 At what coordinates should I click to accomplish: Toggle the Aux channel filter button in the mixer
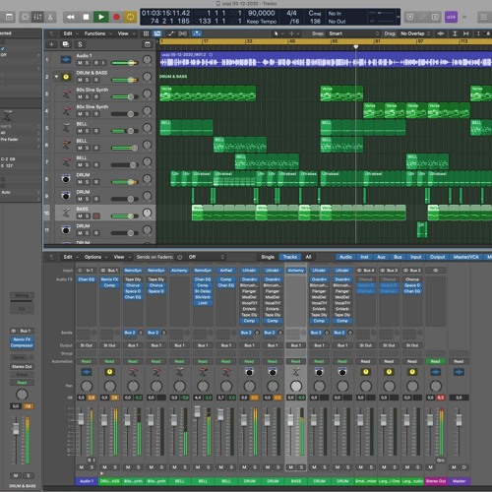381,257
